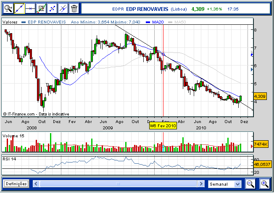Click the W6 Fev 2010 date marker
The width and height of the screenshot is (274, 215).
pyautogui.click(x=163, y=126)
